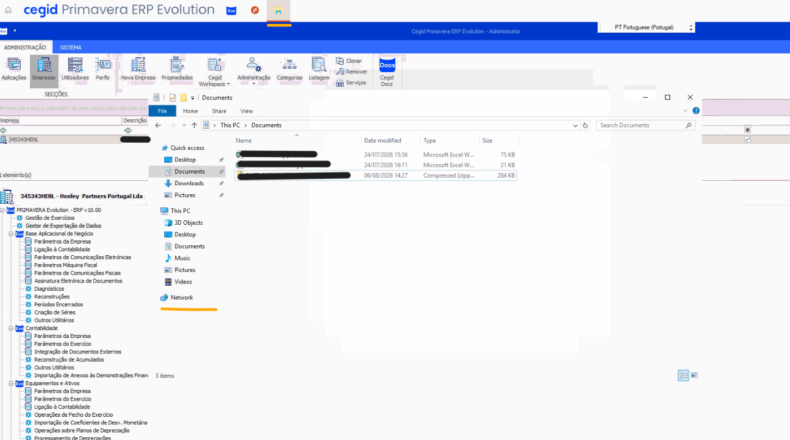Open the Categorias ribbon icon
790x440 pixels.
tap(289, 69)
